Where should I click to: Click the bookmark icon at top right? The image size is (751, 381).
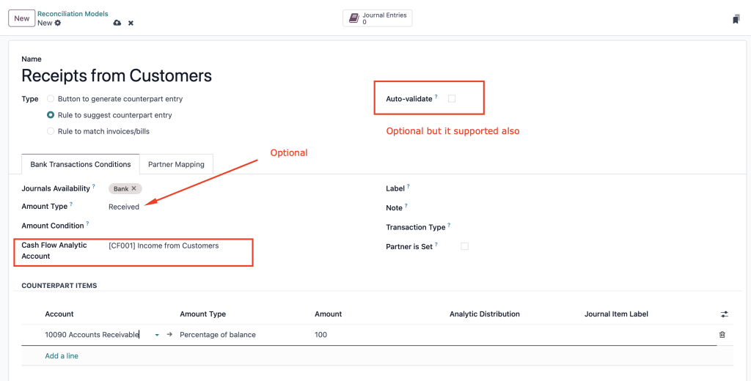[x=736, y=19]
